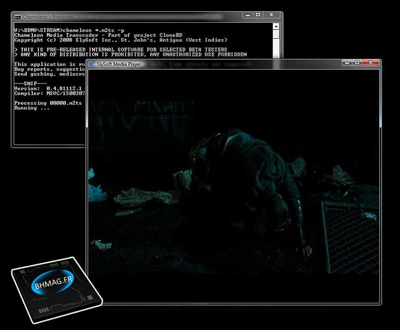
Task: Maximize the Chameleon console window
Action: pos(258,15)
